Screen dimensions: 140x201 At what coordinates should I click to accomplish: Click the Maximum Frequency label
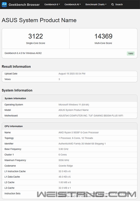[x=15, y=160]
